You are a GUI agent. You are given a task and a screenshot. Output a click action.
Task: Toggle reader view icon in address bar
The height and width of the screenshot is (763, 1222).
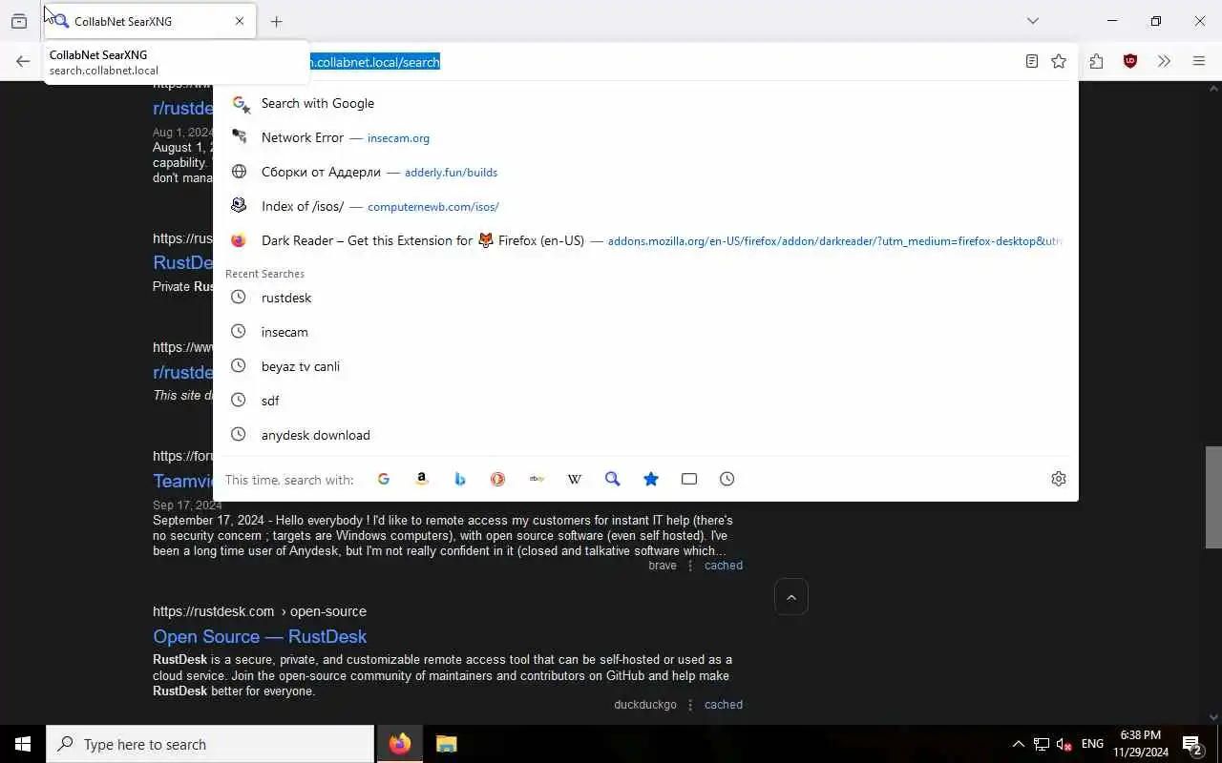[x=1032, y=61]
